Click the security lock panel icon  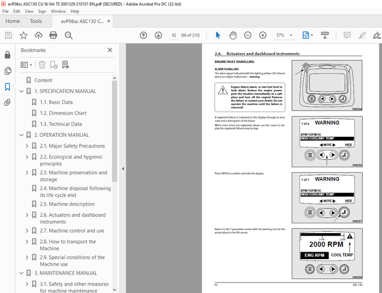7,55
